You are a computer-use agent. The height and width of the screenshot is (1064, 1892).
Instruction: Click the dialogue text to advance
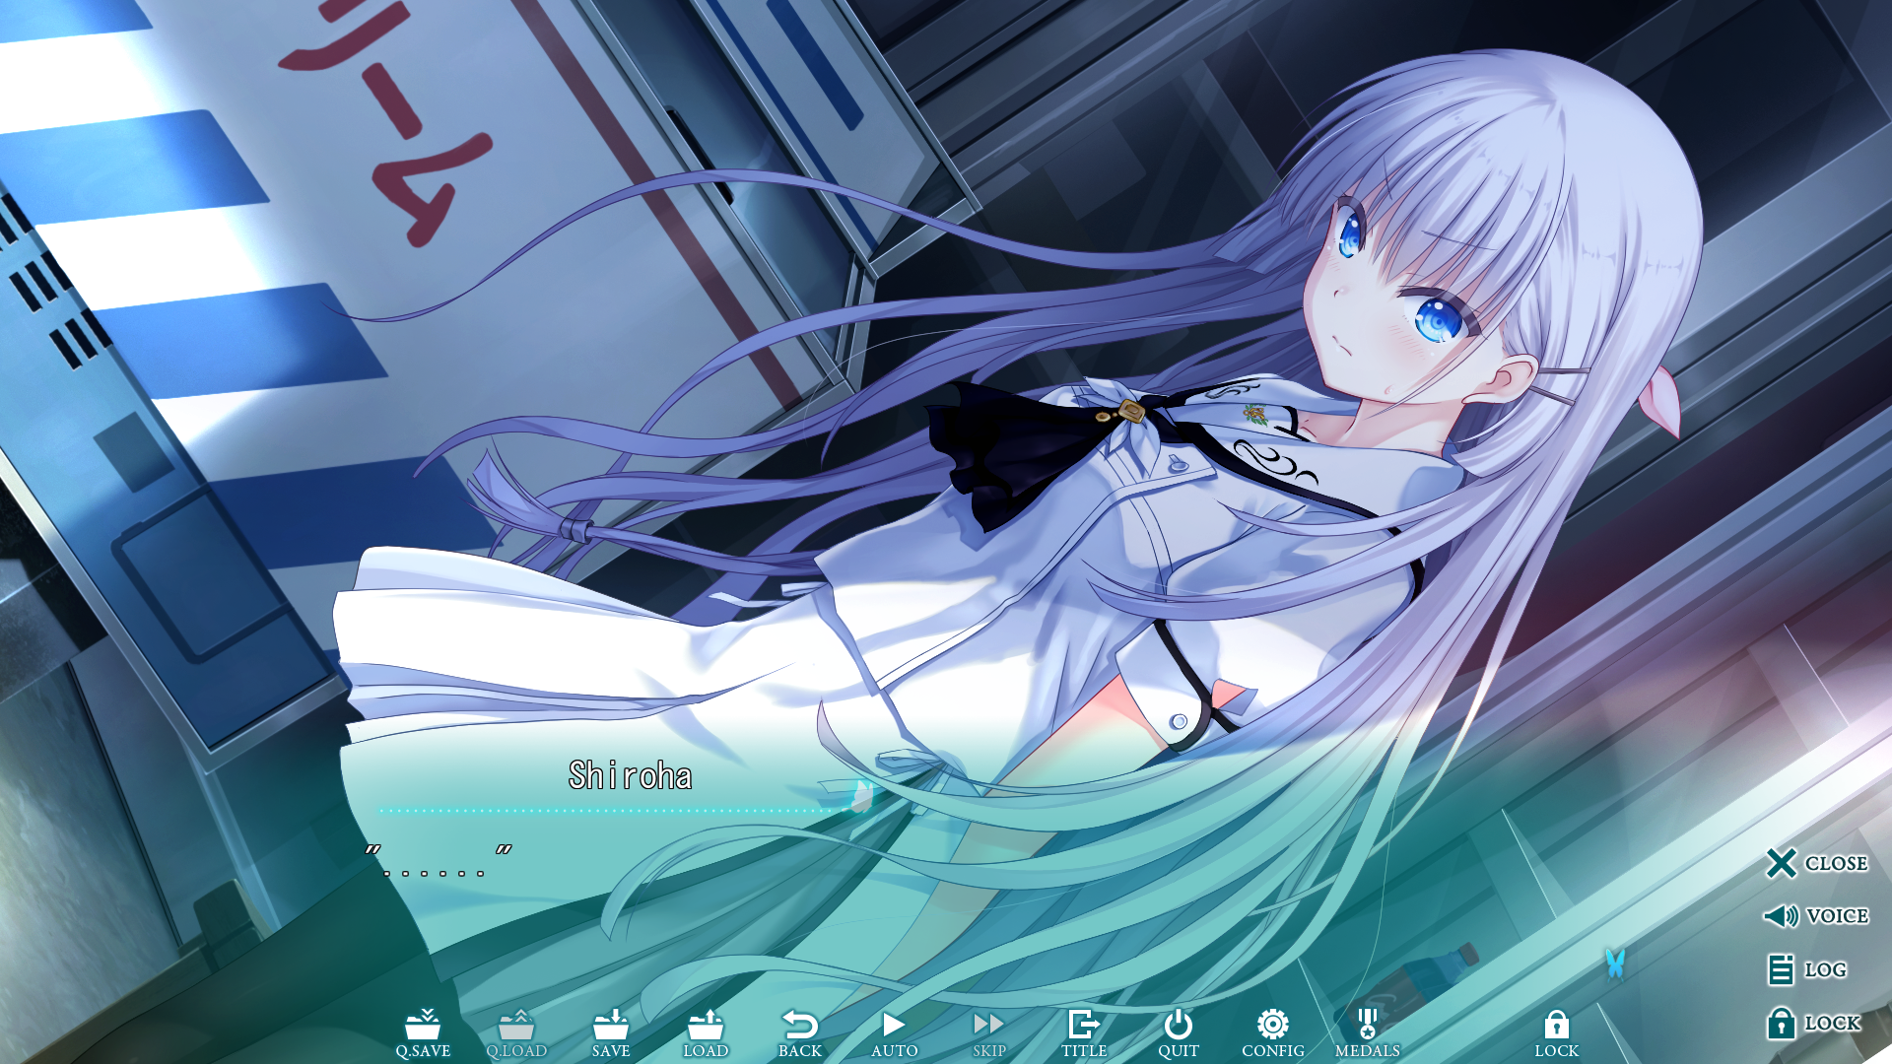[439, 861]
